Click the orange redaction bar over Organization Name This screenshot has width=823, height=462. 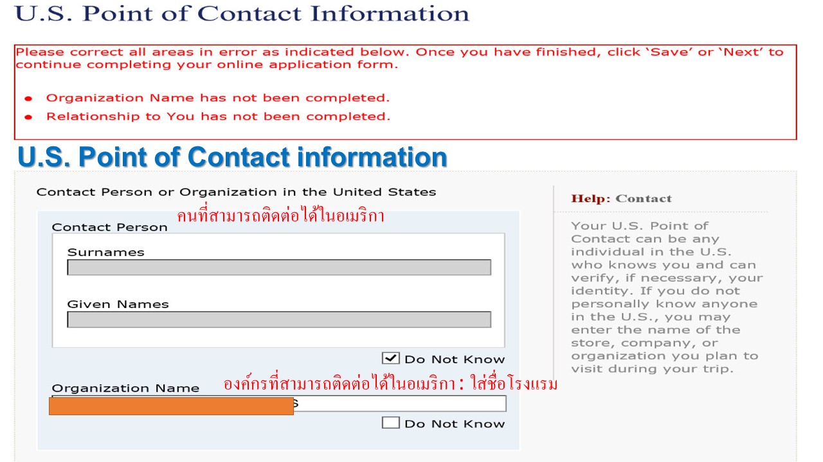[x=171, y=406]
